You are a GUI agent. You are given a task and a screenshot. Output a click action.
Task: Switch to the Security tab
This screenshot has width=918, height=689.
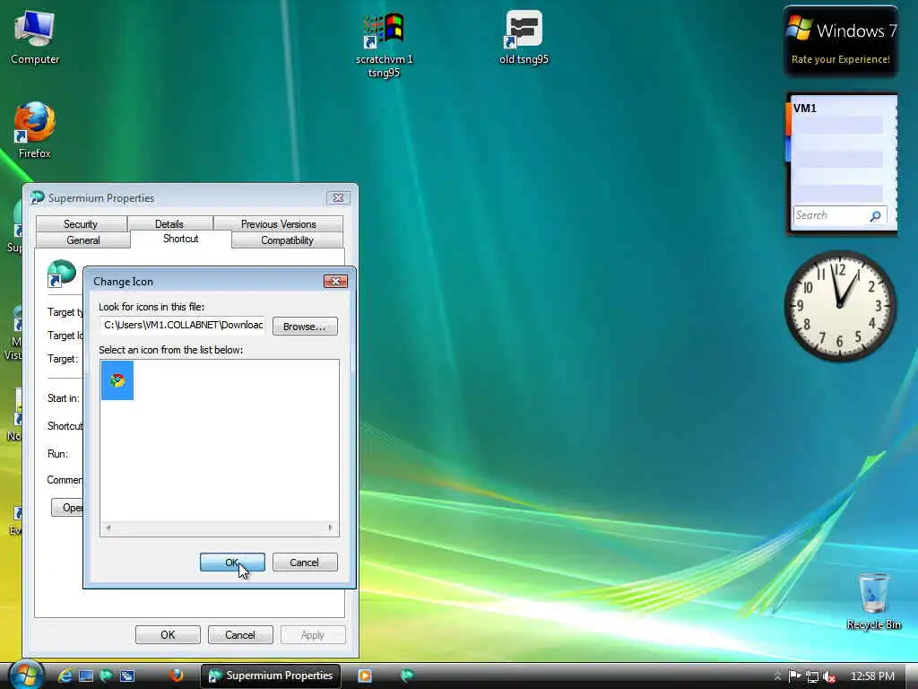pyautogui.click(x=81, y=223)
